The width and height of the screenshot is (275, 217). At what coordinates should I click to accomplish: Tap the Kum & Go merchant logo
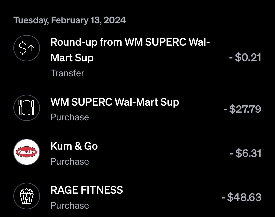coord(27,152)
